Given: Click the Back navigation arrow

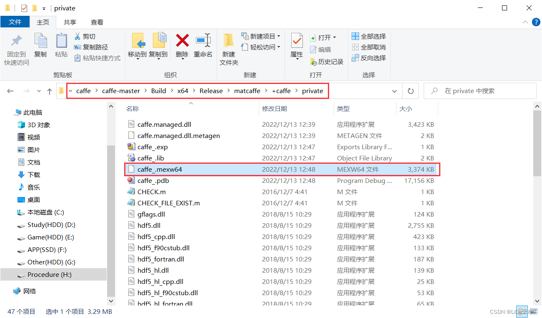Looking at the screenshot, I should (x=10, y=91).
